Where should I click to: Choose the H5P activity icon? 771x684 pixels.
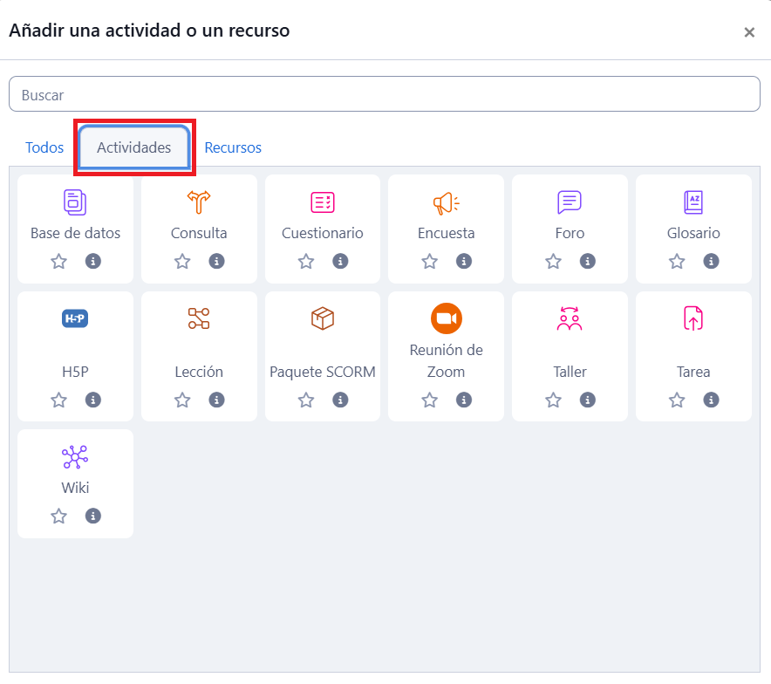[x=75, y=318]
